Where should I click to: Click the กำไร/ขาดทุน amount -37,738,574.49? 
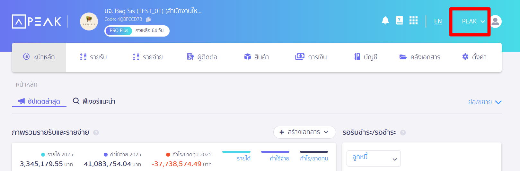[x=177, y=164]
